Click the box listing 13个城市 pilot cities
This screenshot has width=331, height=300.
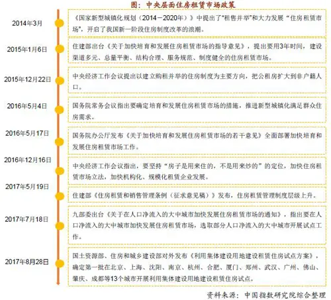197,267
